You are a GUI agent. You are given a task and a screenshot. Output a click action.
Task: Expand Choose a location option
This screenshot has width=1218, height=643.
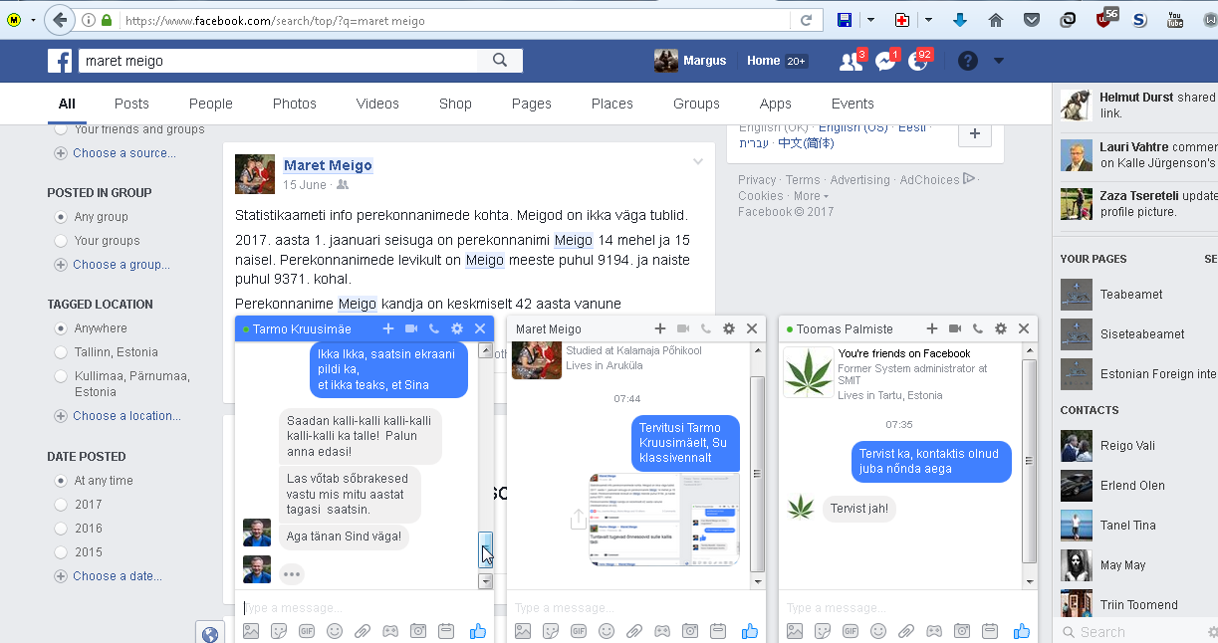pos(118,416)
